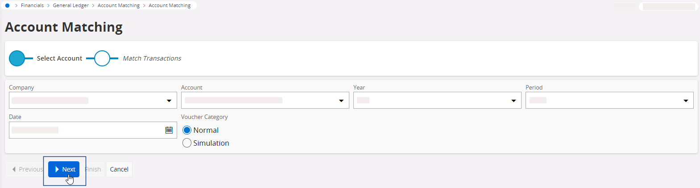Select the Normal voucher category

[x=187, y=130]
